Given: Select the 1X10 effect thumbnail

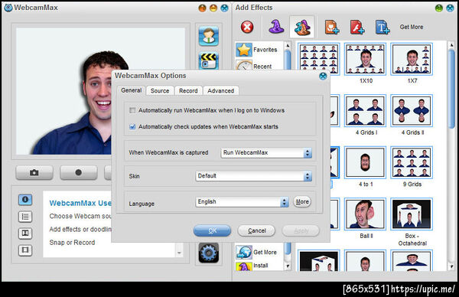Looking at the screenshot, I should coord(365,59).
